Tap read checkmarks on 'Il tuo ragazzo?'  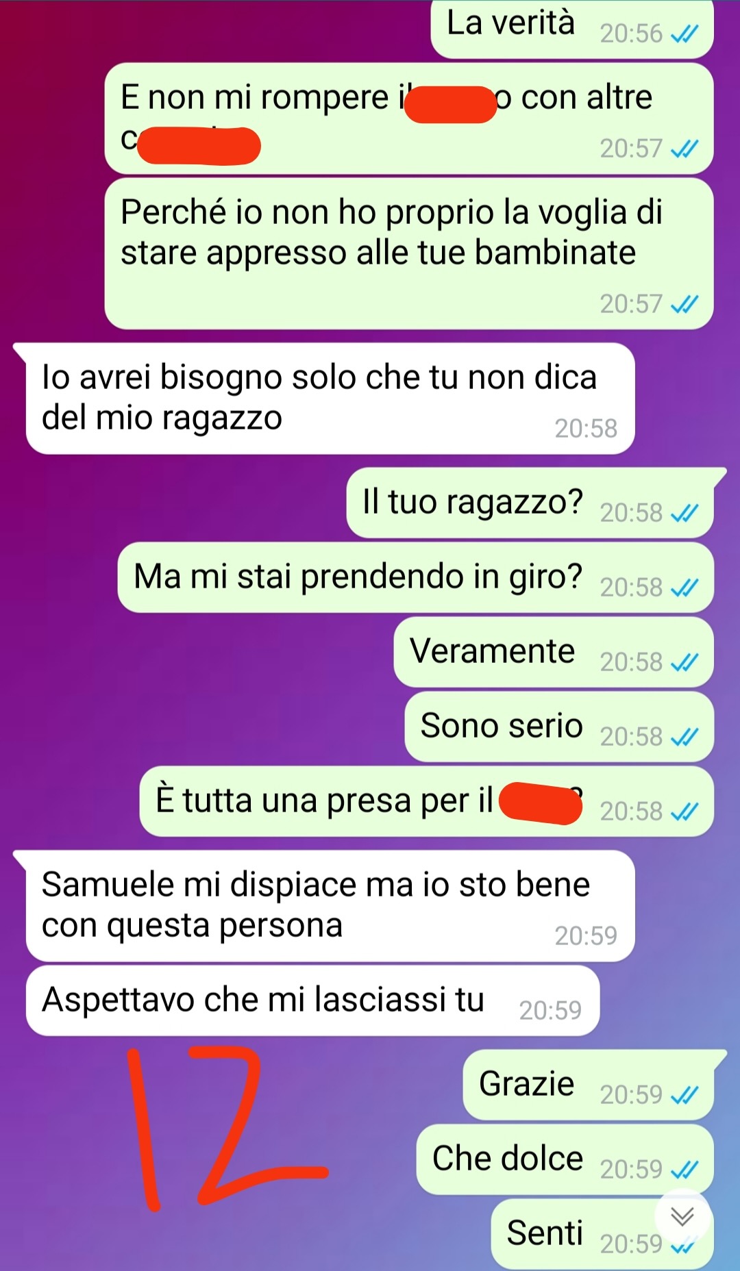684,513
